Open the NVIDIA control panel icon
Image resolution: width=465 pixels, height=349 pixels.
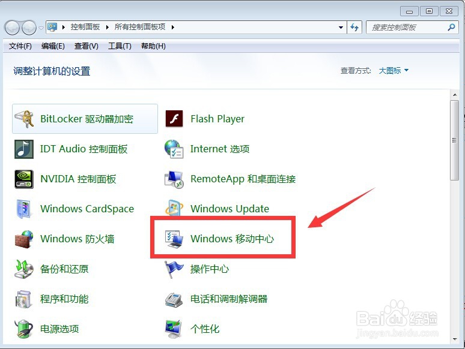[24, 179]
